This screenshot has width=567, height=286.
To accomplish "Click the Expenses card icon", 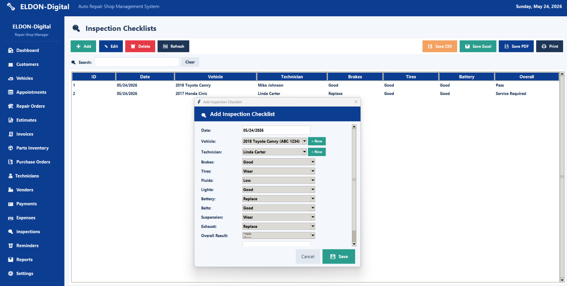I will [x=11, y=218].
